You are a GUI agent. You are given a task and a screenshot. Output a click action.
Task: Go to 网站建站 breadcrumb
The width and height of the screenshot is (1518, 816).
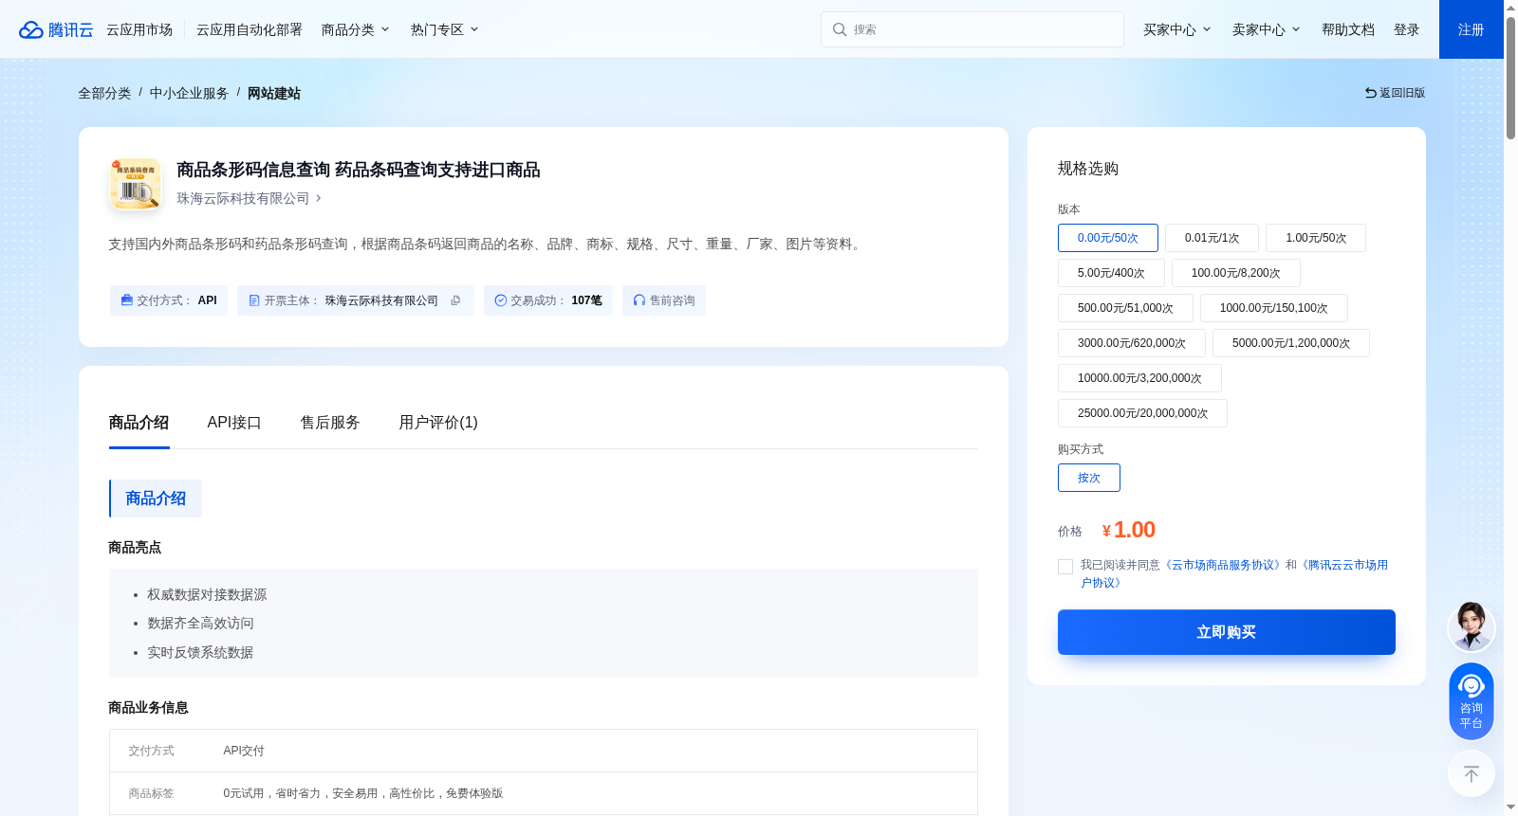pos(274,93)
